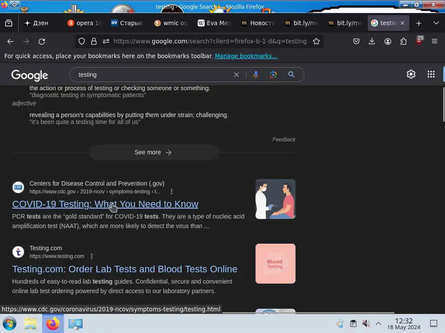Switch to the опера tab
This screenshot has width=445, height=333.
click(x=84, y=23)
